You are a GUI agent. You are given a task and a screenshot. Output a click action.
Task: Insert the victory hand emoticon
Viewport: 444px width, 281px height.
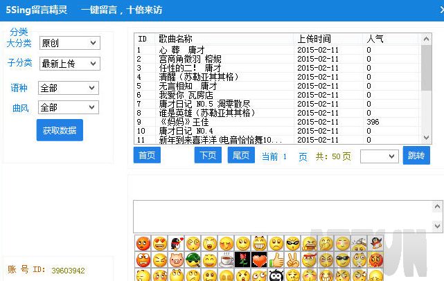[x=293, y=260]
